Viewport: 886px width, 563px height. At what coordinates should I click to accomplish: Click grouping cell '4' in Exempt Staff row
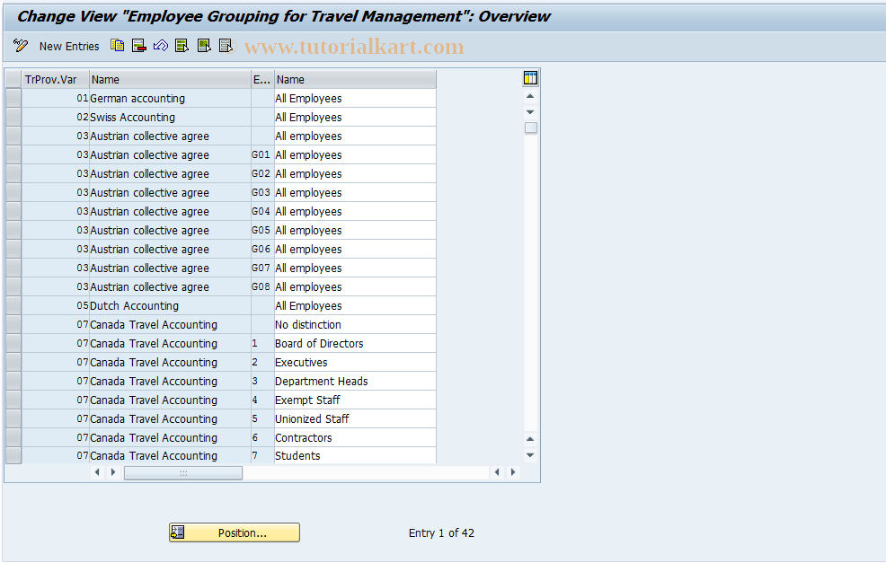click(x=262, y=400)
